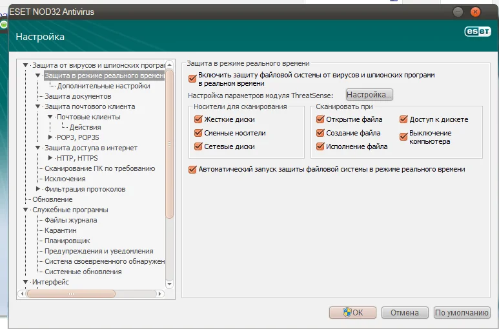Collapse Интерфейс tree node

coord(25,282)
